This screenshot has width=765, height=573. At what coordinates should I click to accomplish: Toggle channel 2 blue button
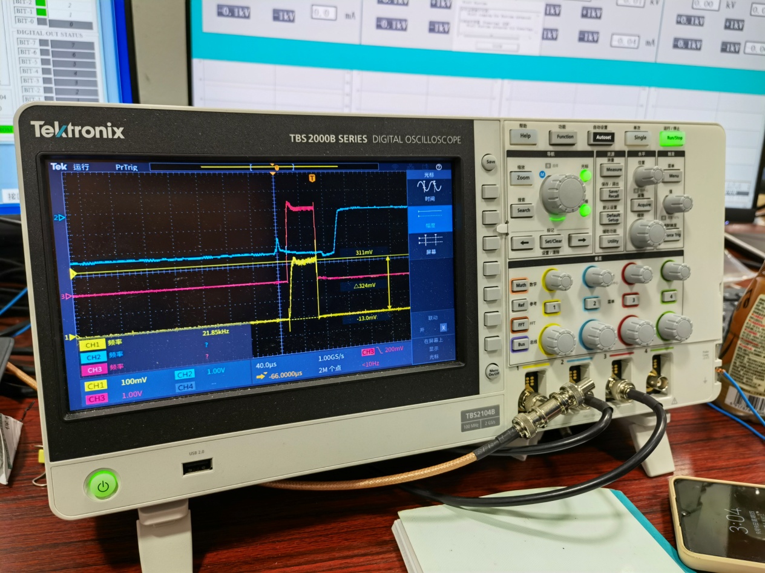(x=593, y=303)
